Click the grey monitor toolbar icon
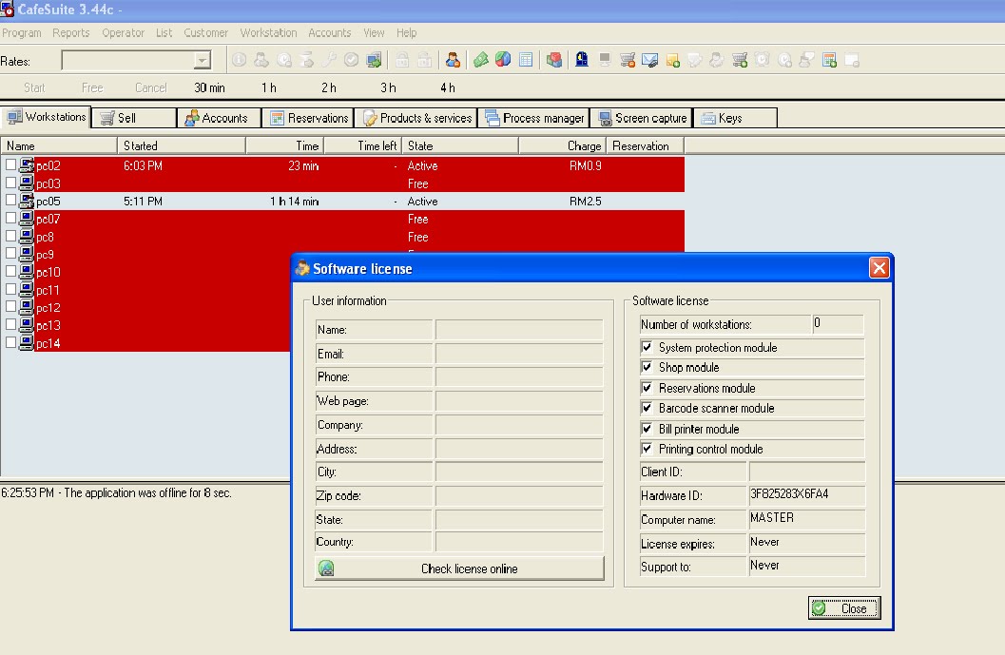The width and height of the screenshot is (1005, 655). tap(605, 60)
